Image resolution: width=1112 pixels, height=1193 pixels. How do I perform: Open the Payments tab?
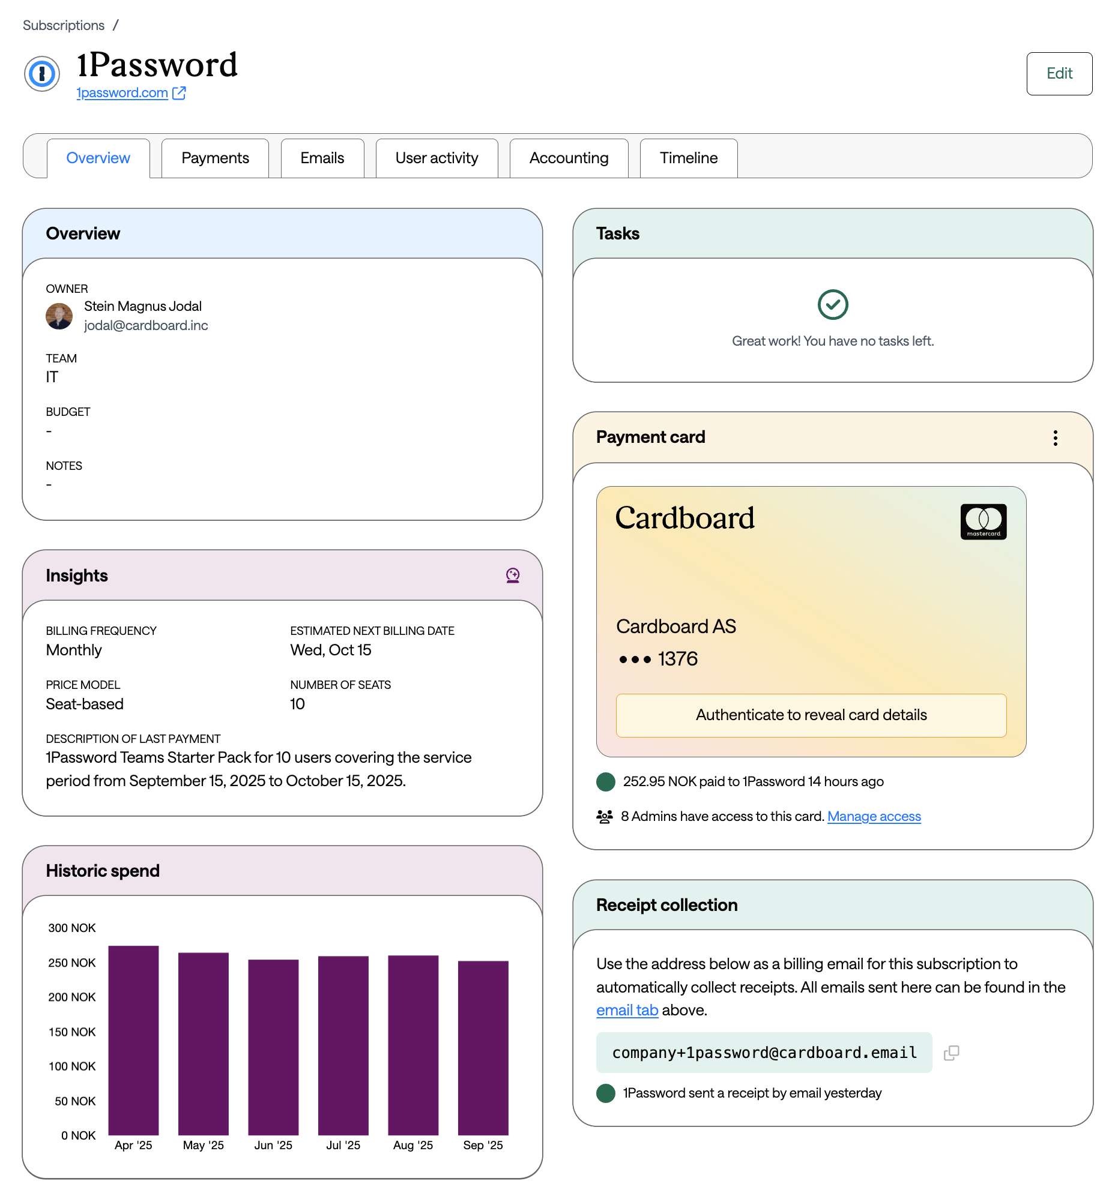pyautogui.click(x=215, y=158)
